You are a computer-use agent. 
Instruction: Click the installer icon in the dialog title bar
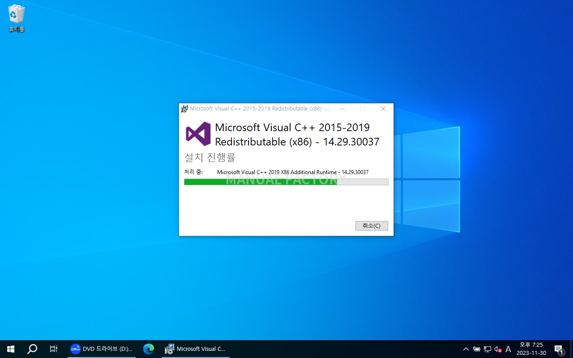coord(184,109)
